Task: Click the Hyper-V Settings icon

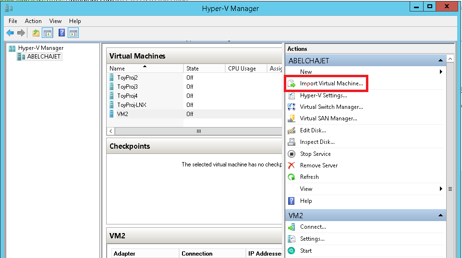Action: pyautogui.click(x=292, y=95)
